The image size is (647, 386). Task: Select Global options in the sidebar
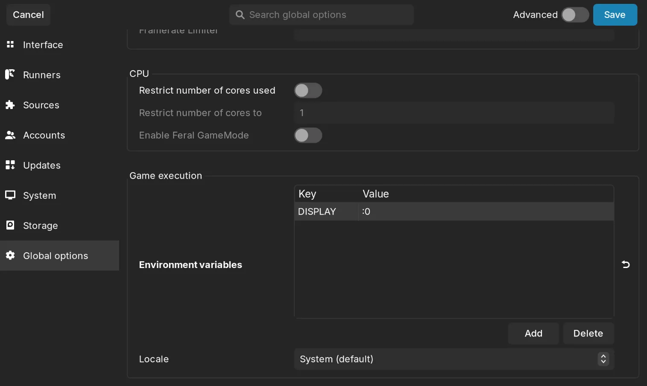point(56,256)
